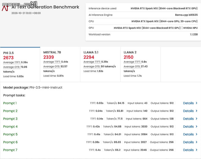Click the Prompt 3 label
The width and height of the screenshot is (201, 159).
tap(10, 119)
